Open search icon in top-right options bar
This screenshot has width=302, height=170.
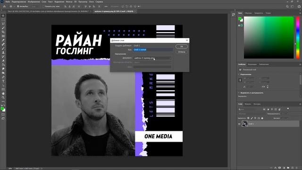(287, 6)
